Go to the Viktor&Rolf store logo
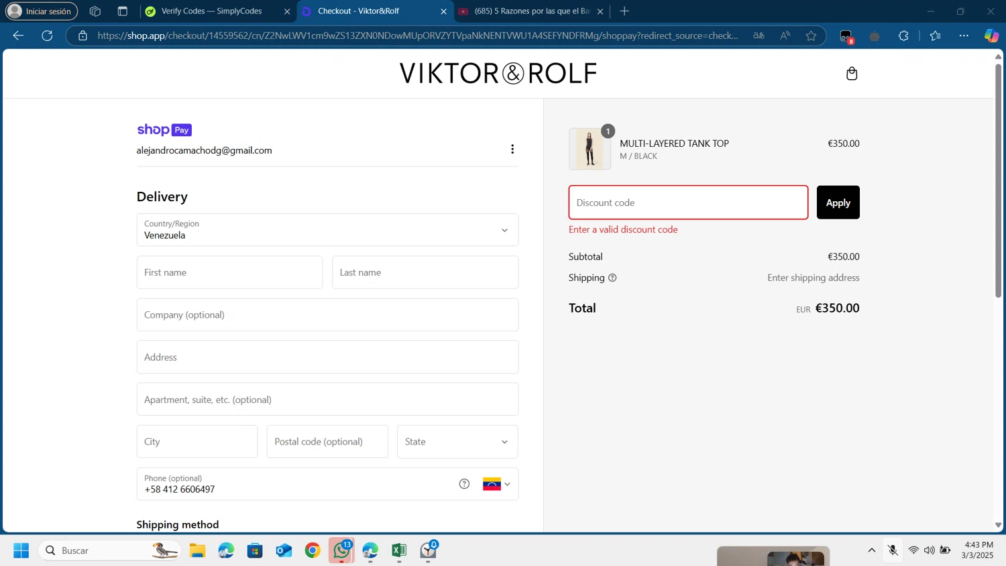1006x566 pixels. 498,73
